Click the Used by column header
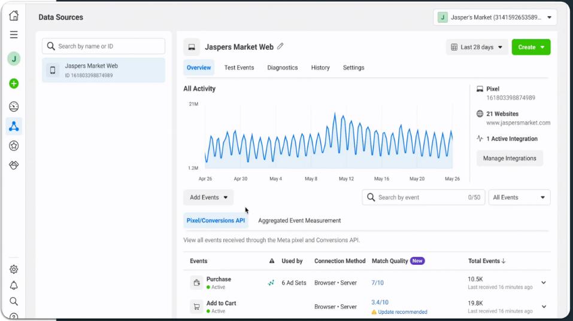The width and height of the screenshot is (573, 321). [292, 261]
